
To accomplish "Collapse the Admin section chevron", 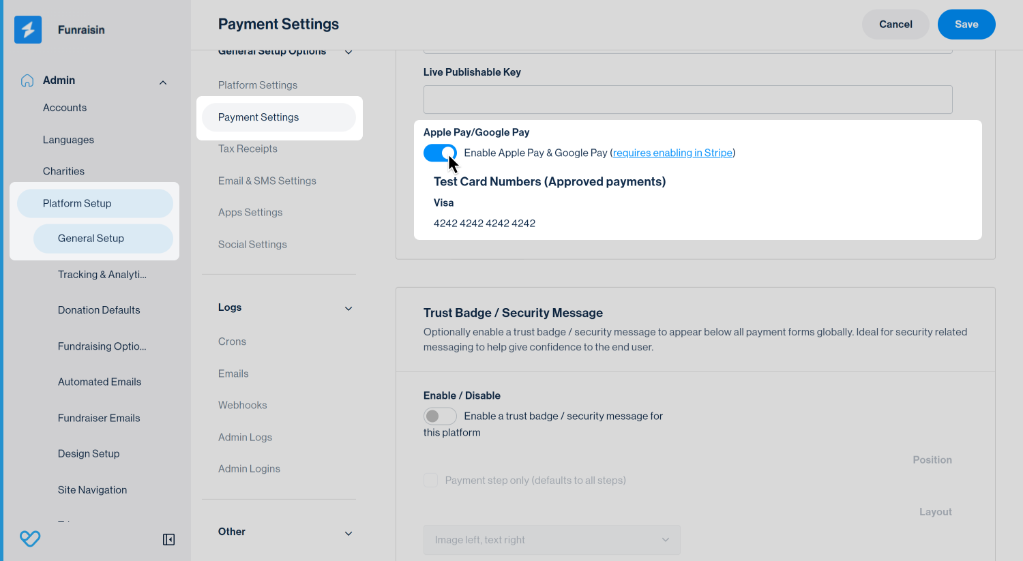I will tap(163, 82).
